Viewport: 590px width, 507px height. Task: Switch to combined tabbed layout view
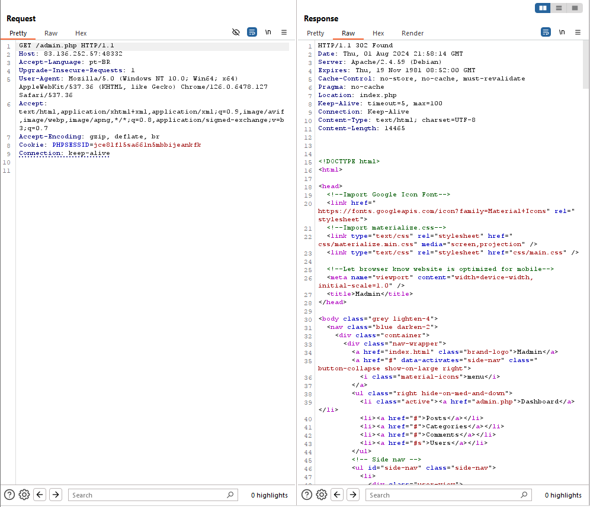575,8
